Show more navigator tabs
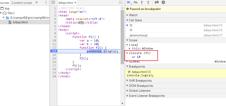The height and width of the screenshot is (106, 226). (x=36, y=3)
